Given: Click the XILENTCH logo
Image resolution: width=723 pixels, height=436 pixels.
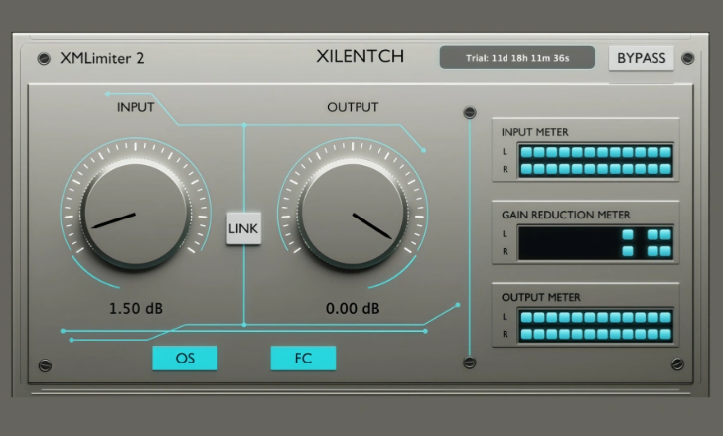Looking at the screenshot, I should [x=361, y=56].
